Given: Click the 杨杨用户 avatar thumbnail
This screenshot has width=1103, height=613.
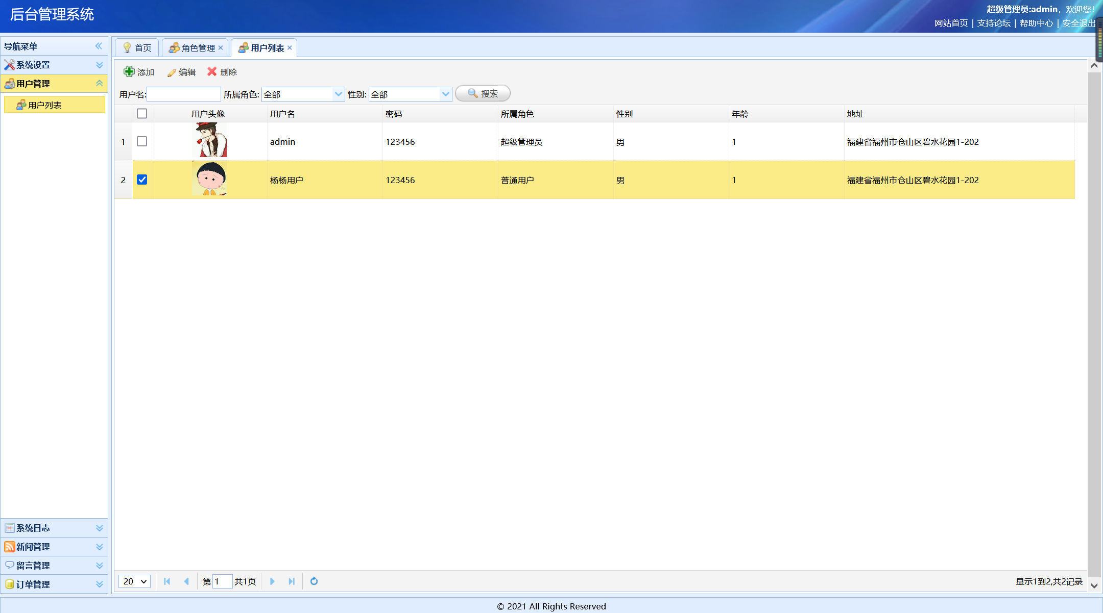Looking at the screenshot, I should point(209,178).
